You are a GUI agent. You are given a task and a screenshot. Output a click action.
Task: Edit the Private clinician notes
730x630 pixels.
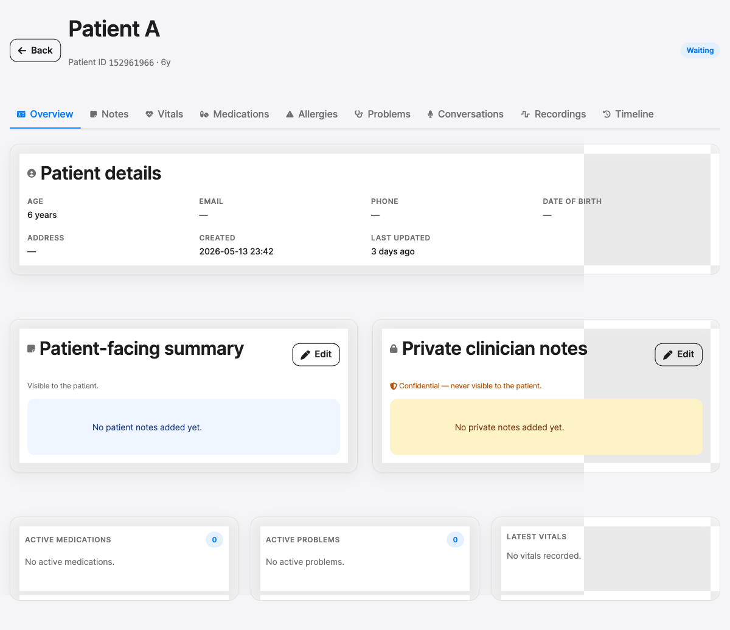[679, 354]
